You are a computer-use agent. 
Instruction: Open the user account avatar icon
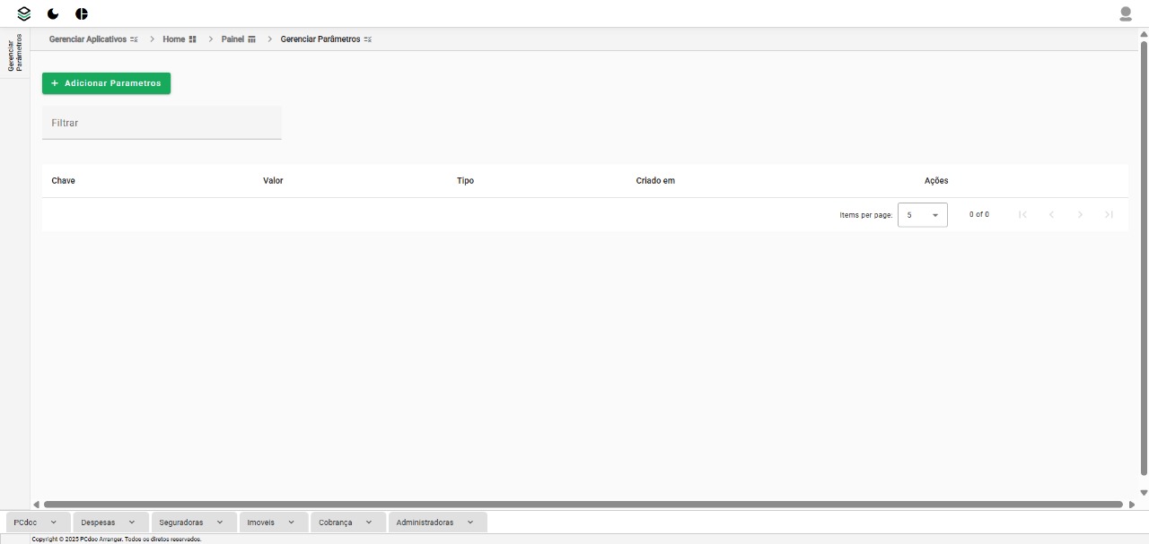(x=1125, y=13)
